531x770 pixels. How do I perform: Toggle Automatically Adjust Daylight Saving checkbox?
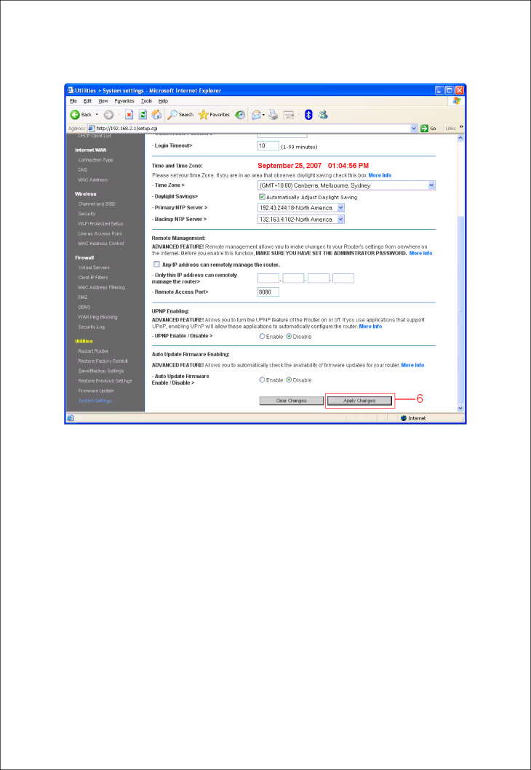(x=262, y=197)
